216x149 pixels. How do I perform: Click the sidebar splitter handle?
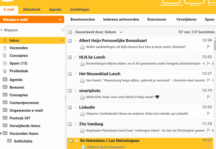66,98
